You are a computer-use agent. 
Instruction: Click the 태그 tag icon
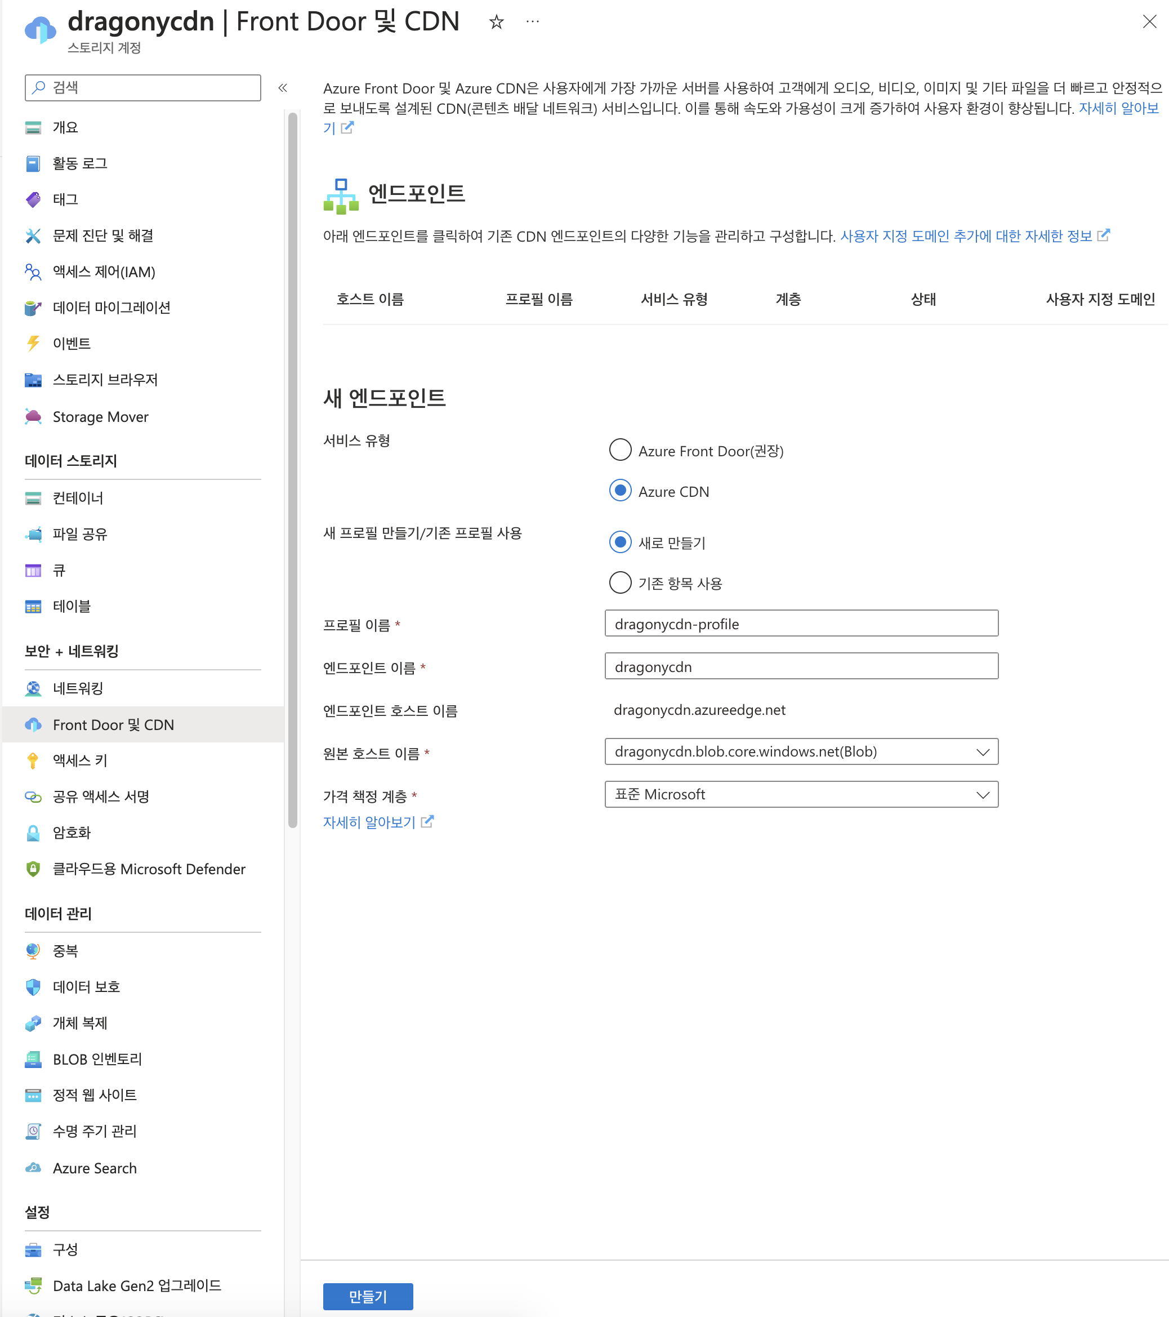[33, 200]
